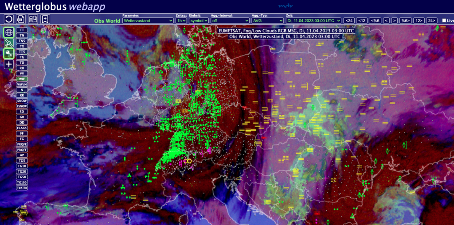Expand the Agg.-Typ dropdown showing AVG

click(267, 20)
